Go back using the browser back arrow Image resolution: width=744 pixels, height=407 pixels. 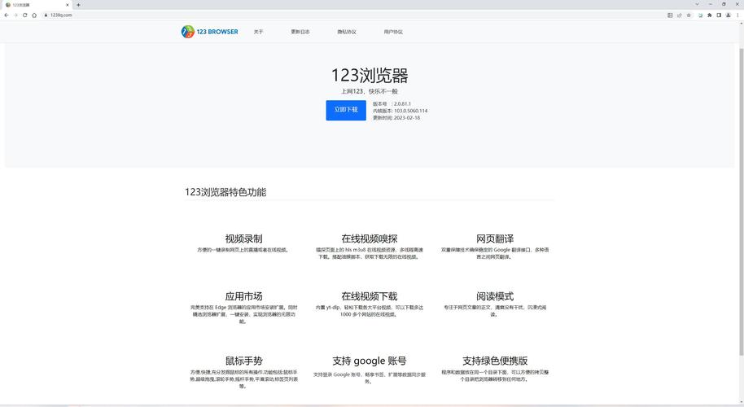(7, 15)
